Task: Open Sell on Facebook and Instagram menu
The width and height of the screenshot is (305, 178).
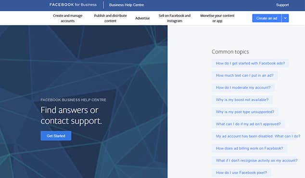Action: (x=175, y=18)
